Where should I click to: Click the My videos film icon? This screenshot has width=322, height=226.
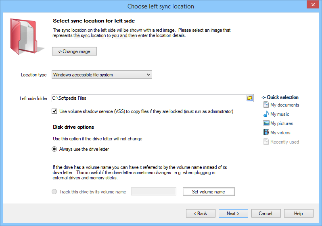[x=266, y=132]
